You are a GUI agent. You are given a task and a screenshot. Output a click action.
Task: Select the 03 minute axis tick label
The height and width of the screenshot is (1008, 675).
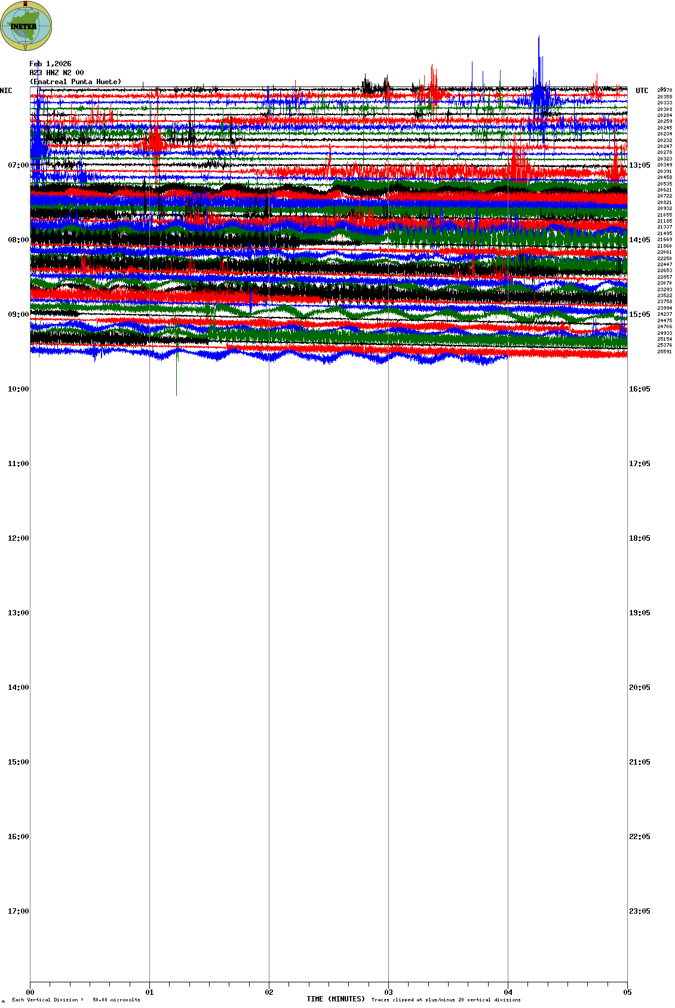[389, 992]
